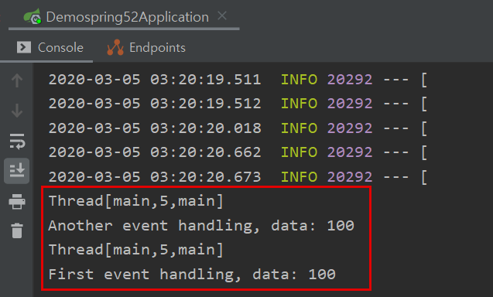Click 'Another event handling, data: 100' line
493x297 pixels.
click(x=201, y=226)
